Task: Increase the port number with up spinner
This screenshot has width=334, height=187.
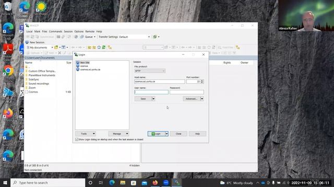Action: tap(202, 81)
